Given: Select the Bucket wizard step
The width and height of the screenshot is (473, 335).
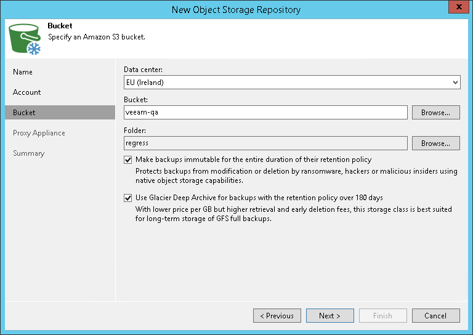Looking at the screenshot, I should coord(60,113).
